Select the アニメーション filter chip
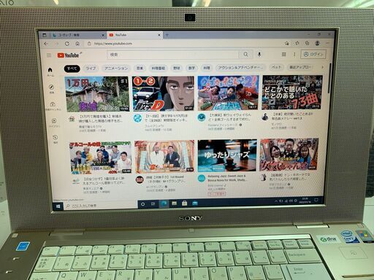Image resolution: width=374 pixels, height=280 pixels. pos(116,69)
